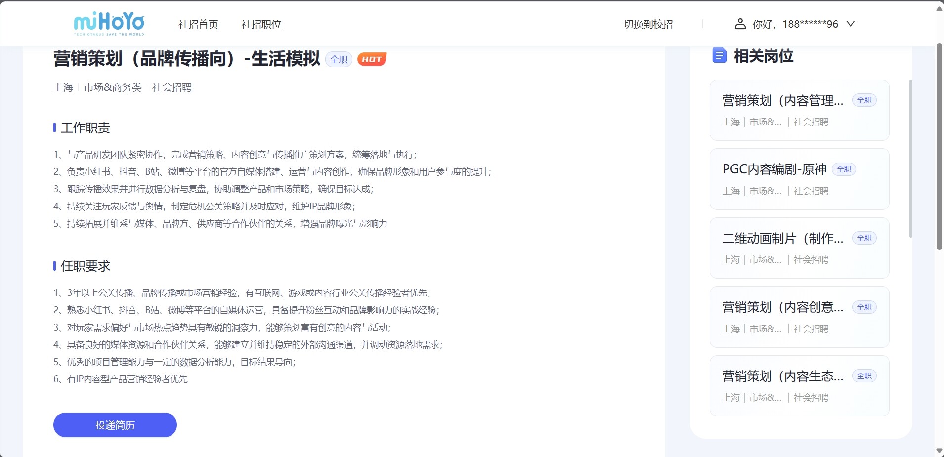Image resolution: width=944 pixels, height=457 pixels.
Task: Open 社招首页 navigation tab
Action: click(x=198, y=24)
